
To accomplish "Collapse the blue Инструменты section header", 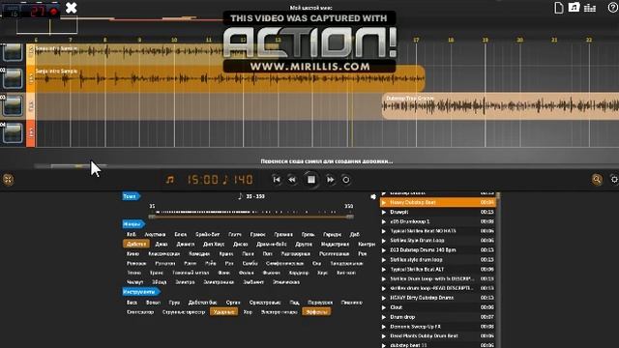I will click(x=140, y=292).
